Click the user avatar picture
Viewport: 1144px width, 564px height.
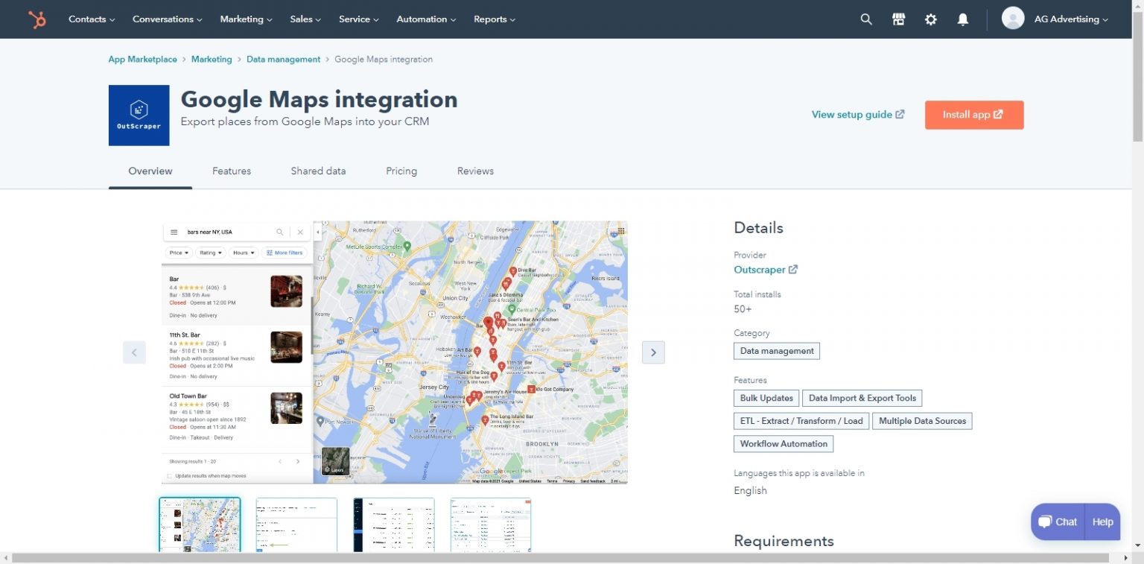1012,19
